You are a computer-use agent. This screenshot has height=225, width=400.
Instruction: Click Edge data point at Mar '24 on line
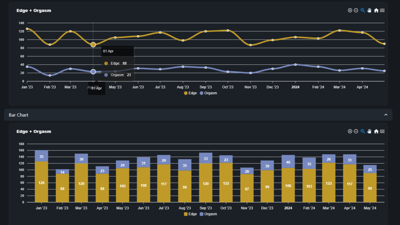pos(340,30)
